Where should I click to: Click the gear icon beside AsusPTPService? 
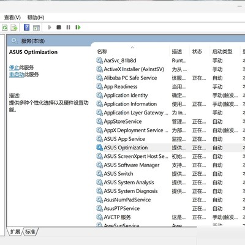(x=99, y=208)
